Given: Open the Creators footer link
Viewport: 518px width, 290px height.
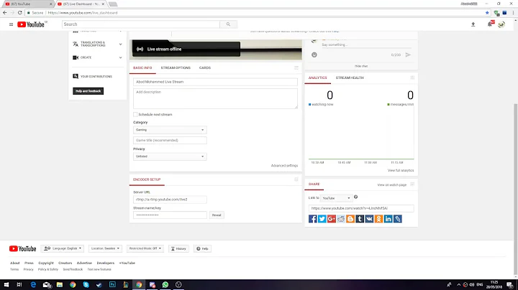Looking at the screenshot, I should [65, 263].
